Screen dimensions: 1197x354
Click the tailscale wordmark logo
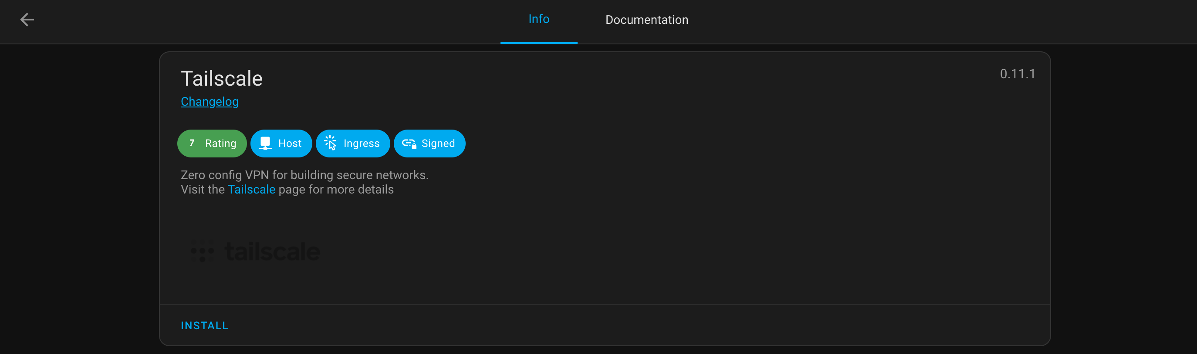point(273,252)
